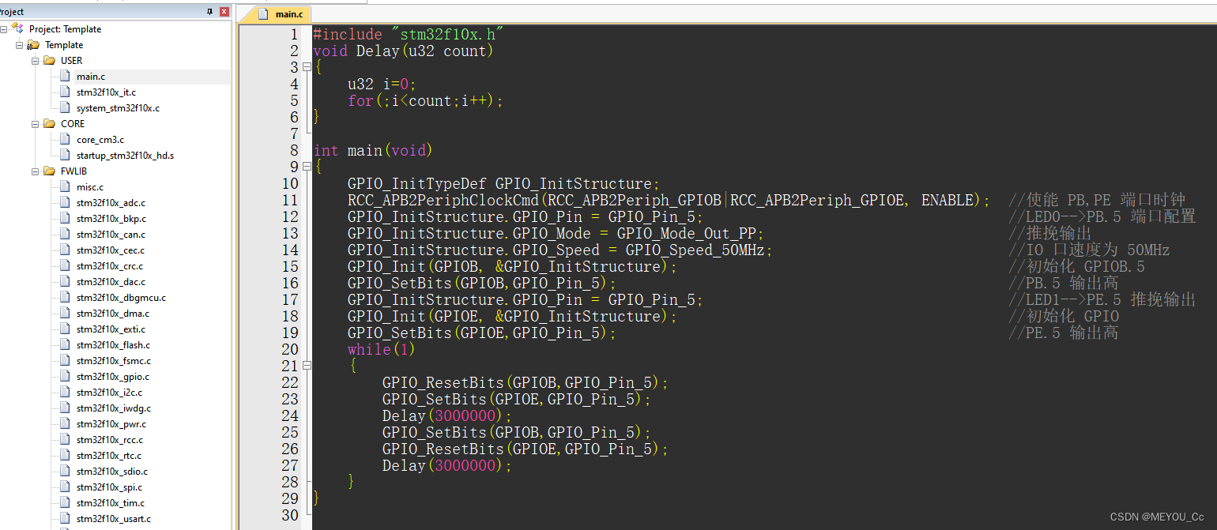Fold the while loop block at line 21
This screenshot has height=530, width=1217.
307,366
